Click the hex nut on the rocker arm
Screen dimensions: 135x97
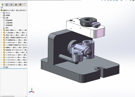pyautogui.click(x=90, y=53)
